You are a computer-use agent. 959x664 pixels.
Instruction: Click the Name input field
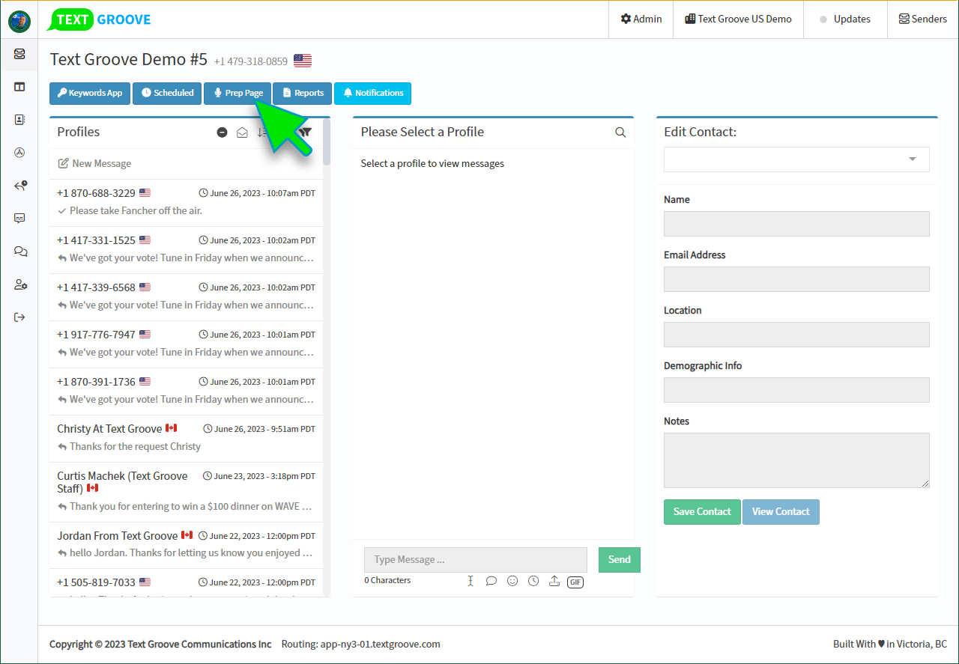pos(796,224)
